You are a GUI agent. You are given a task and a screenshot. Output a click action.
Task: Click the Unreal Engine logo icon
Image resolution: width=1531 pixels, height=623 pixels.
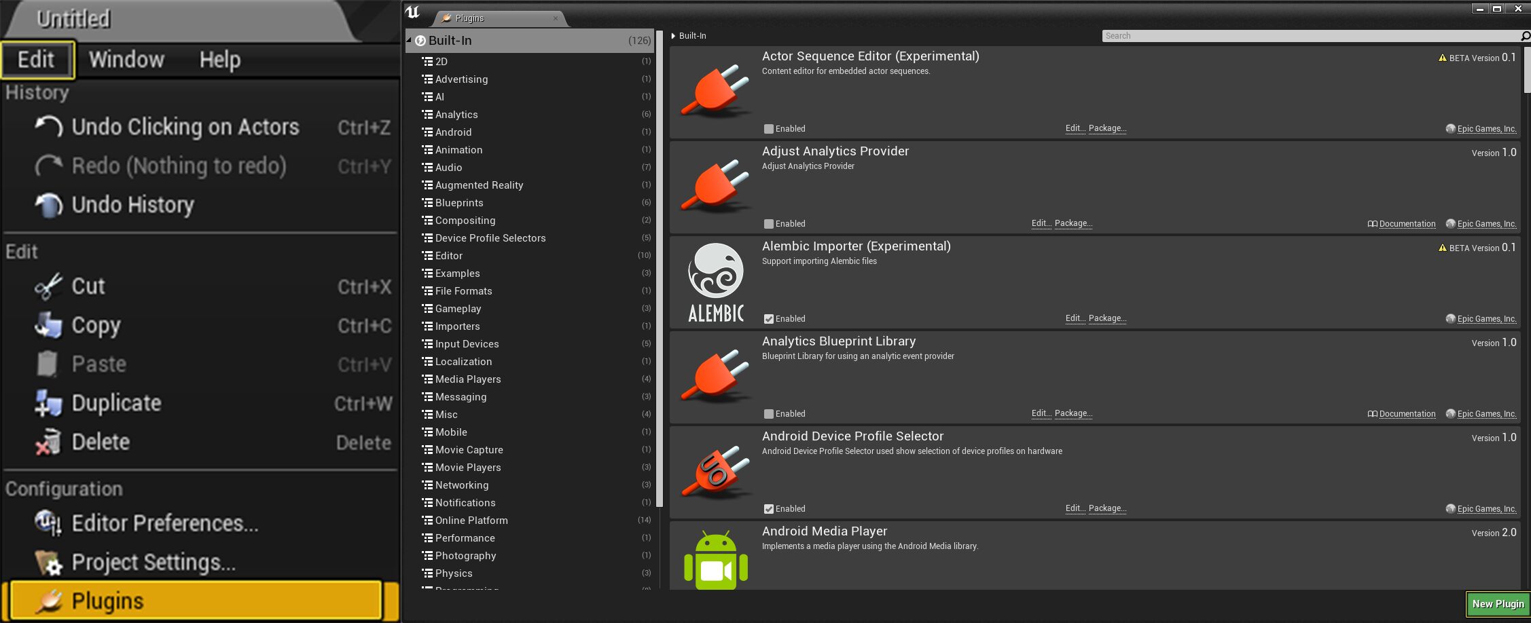[414, 12]
